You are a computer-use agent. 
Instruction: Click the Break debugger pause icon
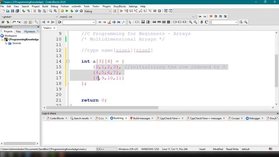(x=155, y=11)
